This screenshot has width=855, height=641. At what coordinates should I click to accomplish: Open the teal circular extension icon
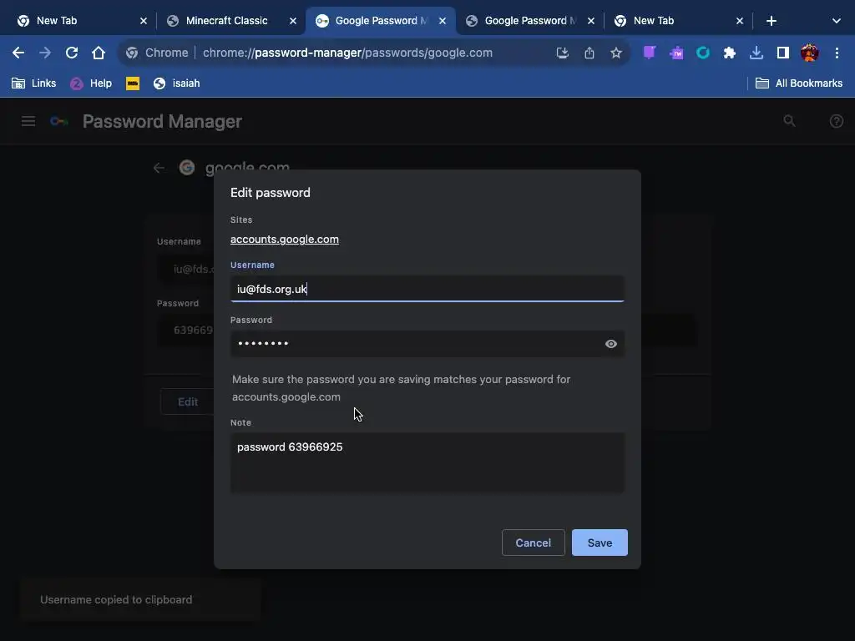pyautogui.click(x=703, y=53)
